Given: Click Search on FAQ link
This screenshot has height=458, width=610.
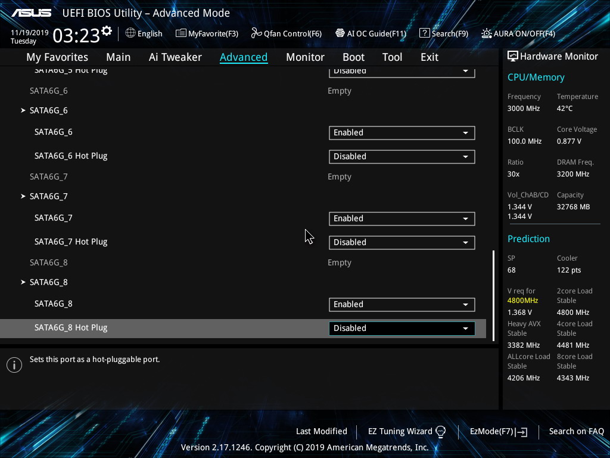Looking at the screenshot, I should pyautogui.click(x=576, y=432).
